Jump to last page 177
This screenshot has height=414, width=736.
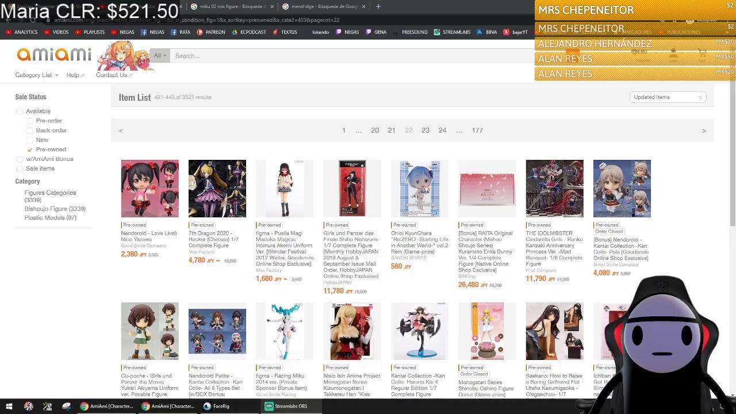[477, 131]
